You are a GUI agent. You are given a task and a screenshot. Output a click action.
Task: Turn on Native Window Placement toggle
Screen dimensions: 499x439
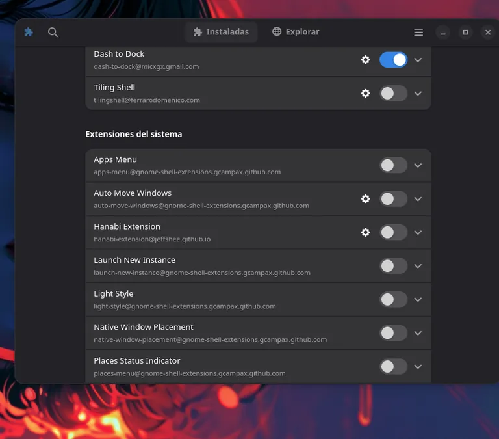tap(393, 333)
